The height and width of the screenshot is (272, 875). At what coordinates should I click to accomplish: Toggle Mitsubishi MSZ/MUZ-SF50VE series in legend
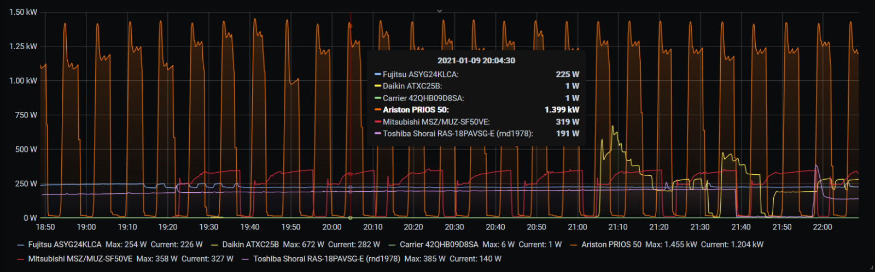(x=80, y=259)
